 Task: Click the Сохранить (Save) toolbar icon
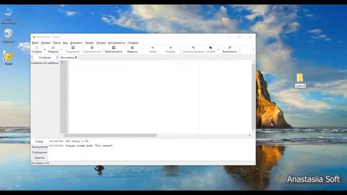point(73,49)
